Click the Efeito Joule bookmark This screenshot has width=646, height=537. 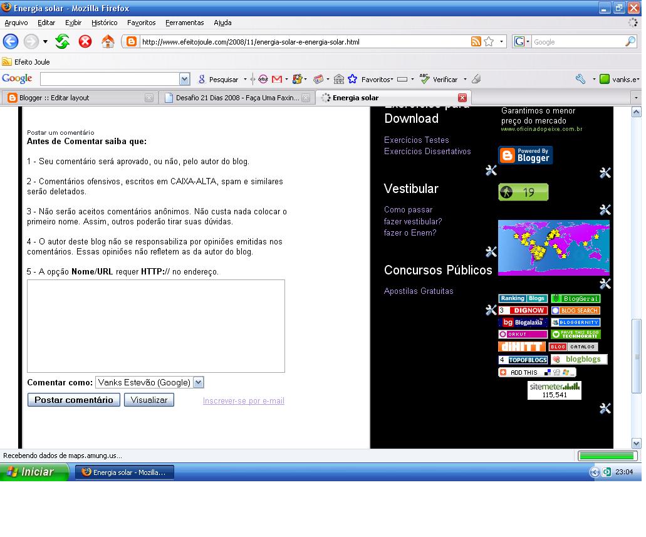coord(26,62)
